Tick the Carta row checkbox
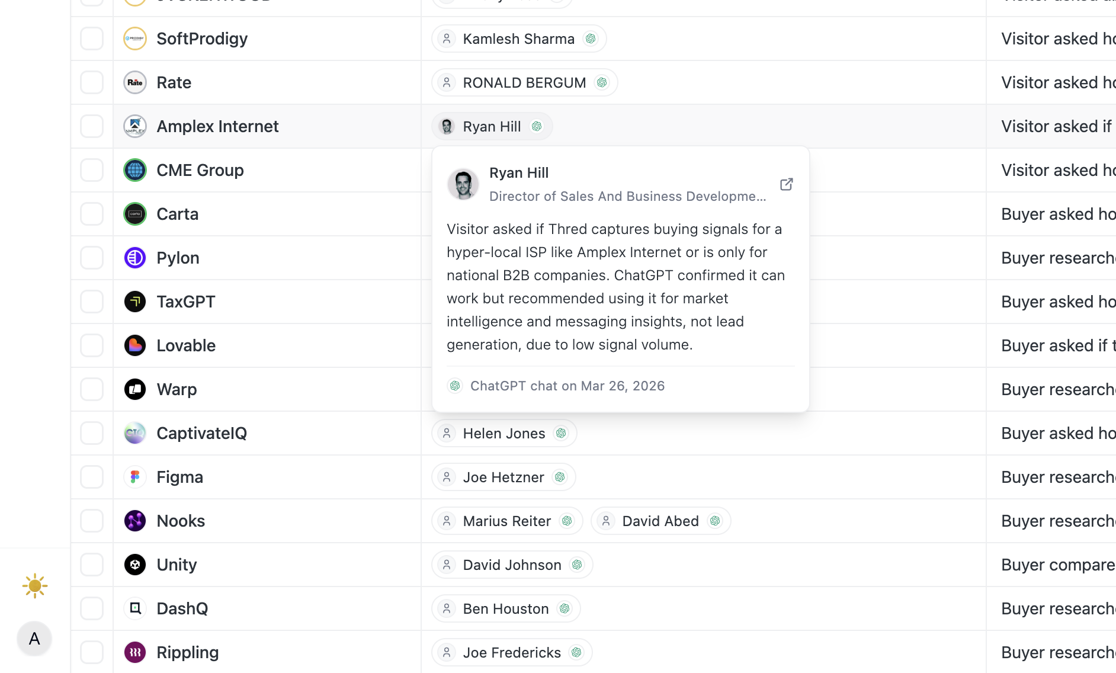Image resolution: width=1116 pixels, height=673 pixels. [92, 214]
